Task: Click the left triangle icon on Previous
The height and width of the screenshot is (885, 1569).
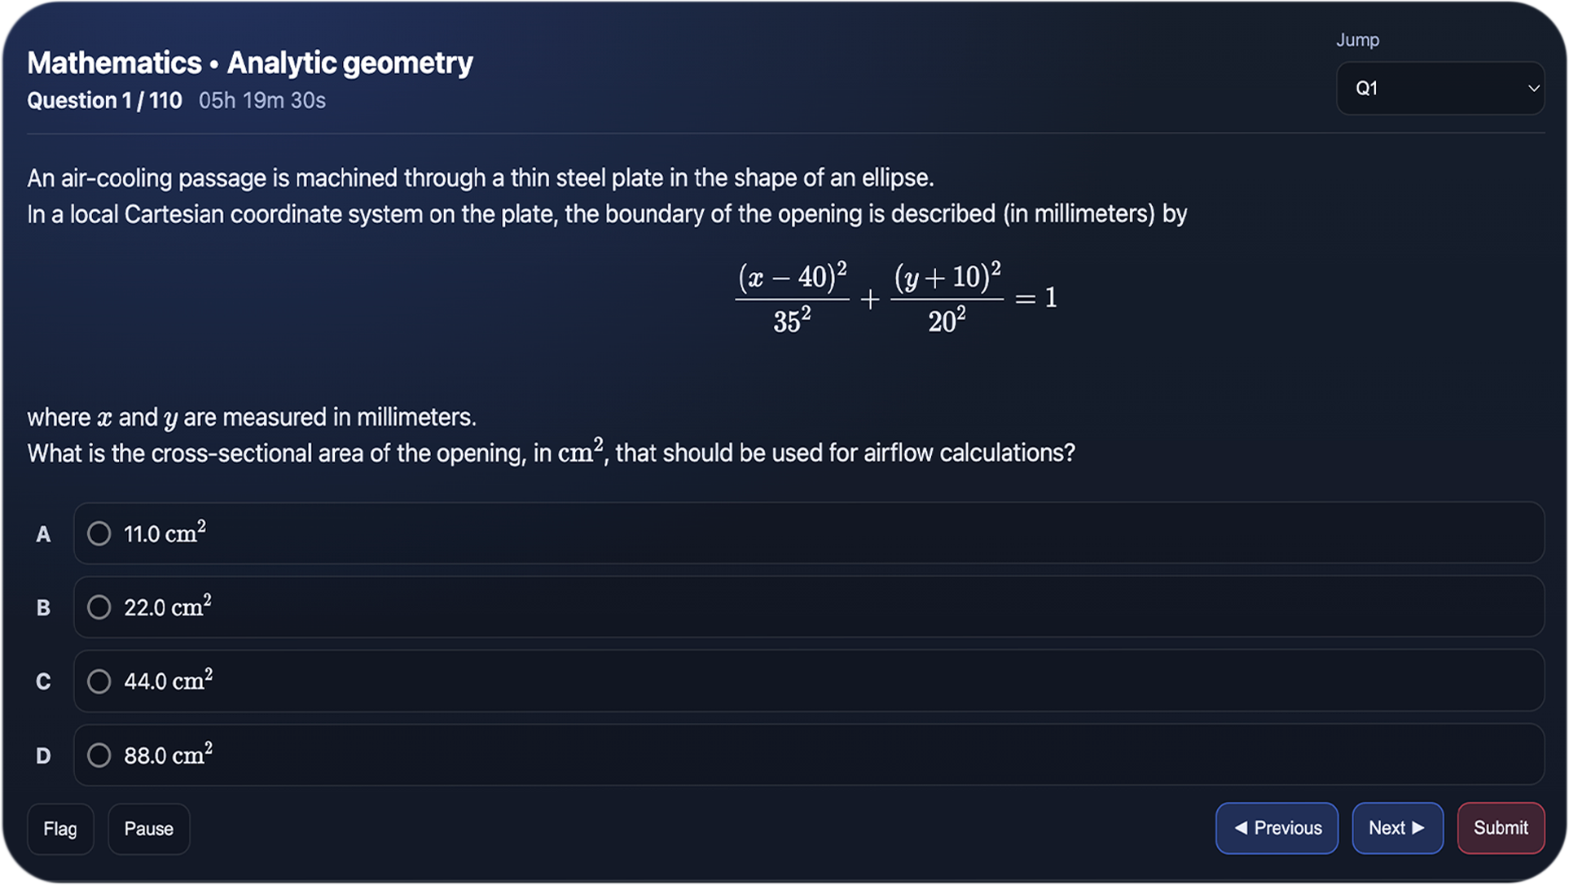Action: [1241, 828]
